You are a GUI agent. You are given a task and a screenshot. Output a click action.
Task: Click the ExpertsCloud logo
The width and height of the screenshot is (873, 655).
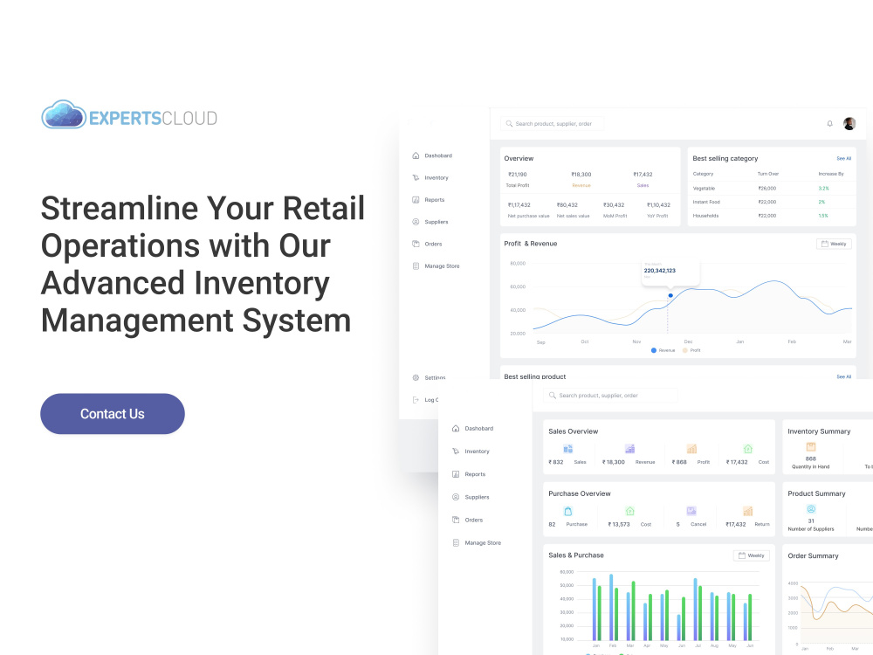[x=129, y=115]
